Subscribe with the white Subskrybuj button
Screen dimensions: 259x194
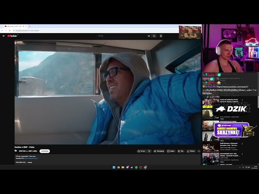click(45, 151)
